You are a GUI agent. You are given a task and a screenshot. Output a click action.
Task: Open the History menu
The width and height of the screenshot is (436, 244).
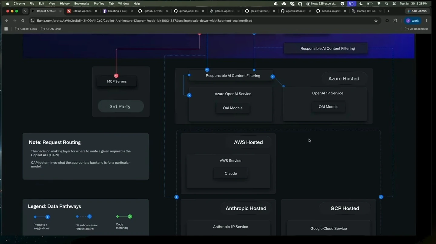[x=64, y=4]
